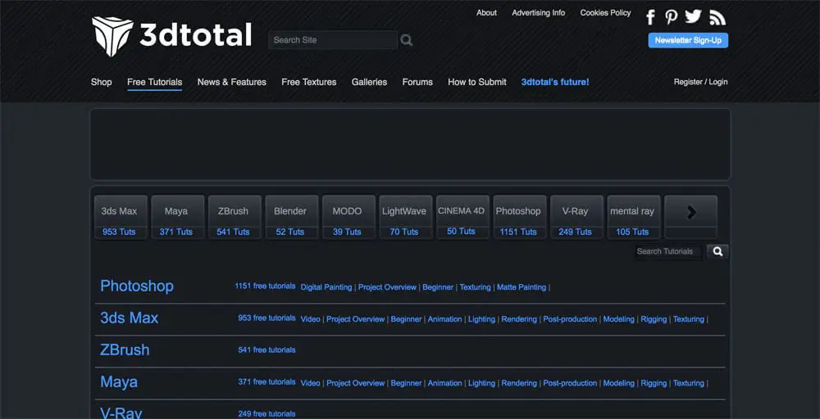Open How to Submit
The image size is (820, 419).
[x=477, y=82]
